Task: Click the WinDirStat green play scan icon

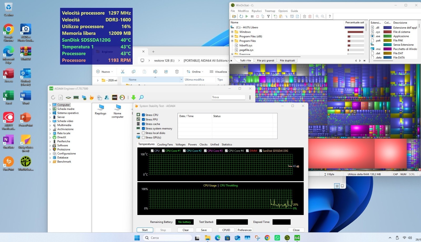Action: [247, 16]
